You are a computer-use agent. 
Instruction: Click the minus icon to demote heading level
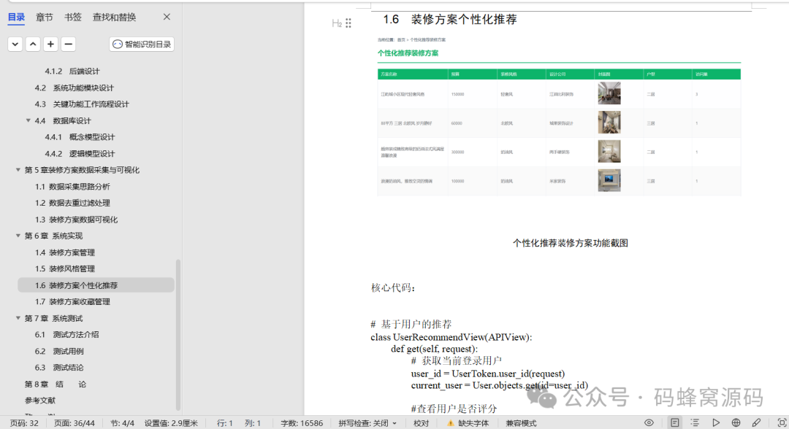click(x=69, y=45)
